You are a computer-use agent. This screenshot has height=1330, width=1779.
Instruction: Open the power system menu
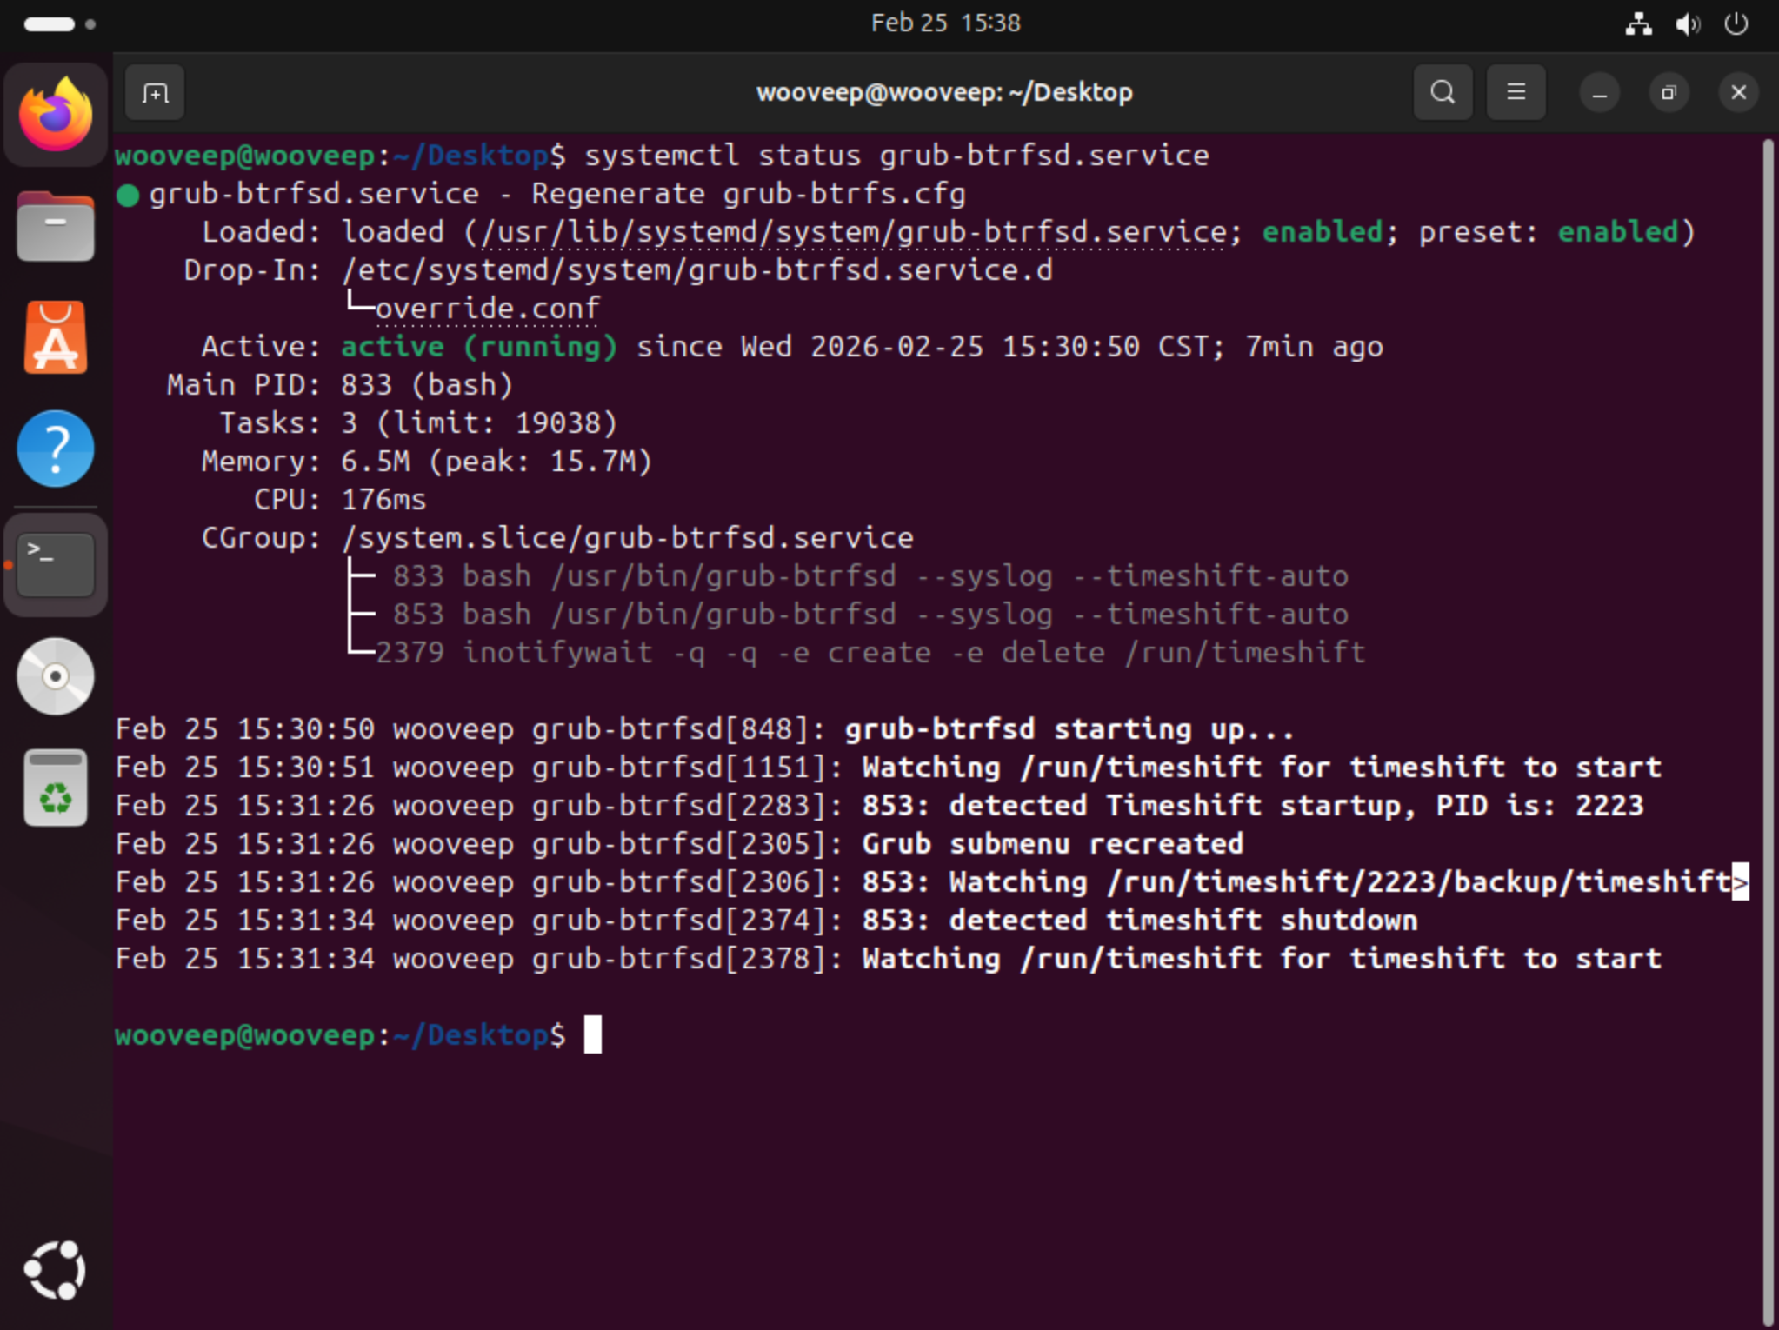click(x=1736, y=23)
